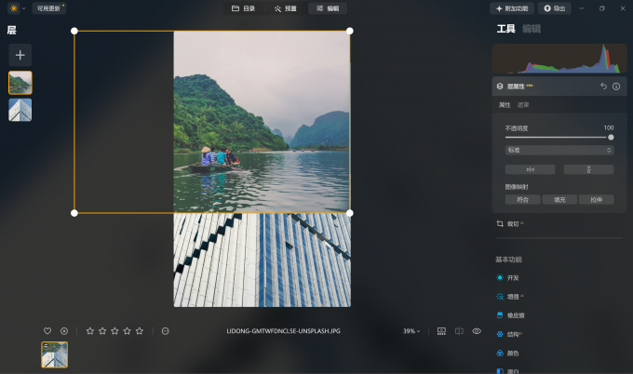This screenshot has width=633, height=374.
Task: Click the histogram display
Action: (559, 59)
